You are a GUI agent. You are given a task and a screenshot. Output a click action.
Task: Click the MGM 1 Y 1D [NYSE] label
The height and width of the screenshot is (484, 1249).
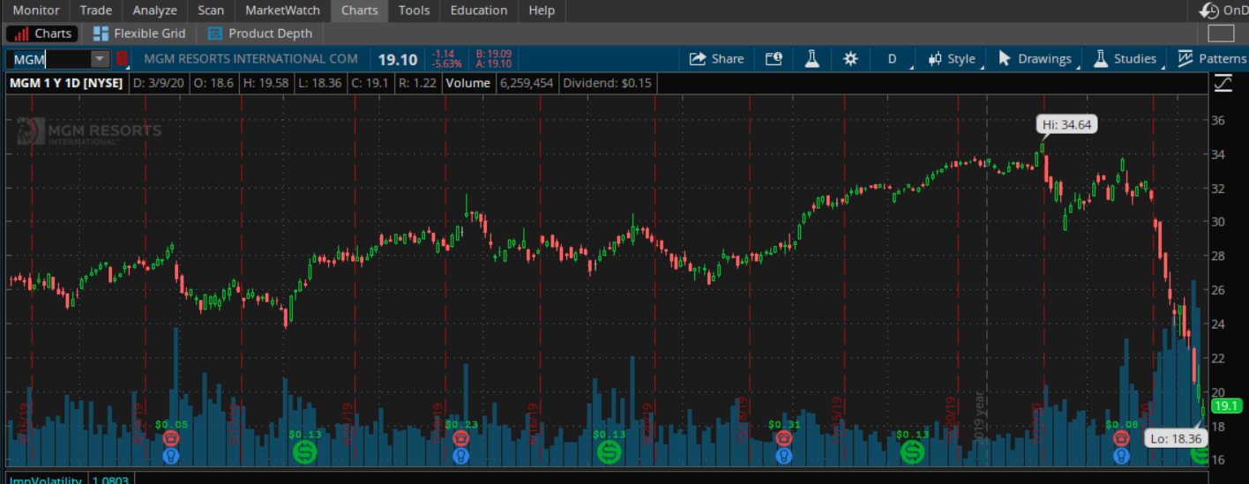click(65, 83)
